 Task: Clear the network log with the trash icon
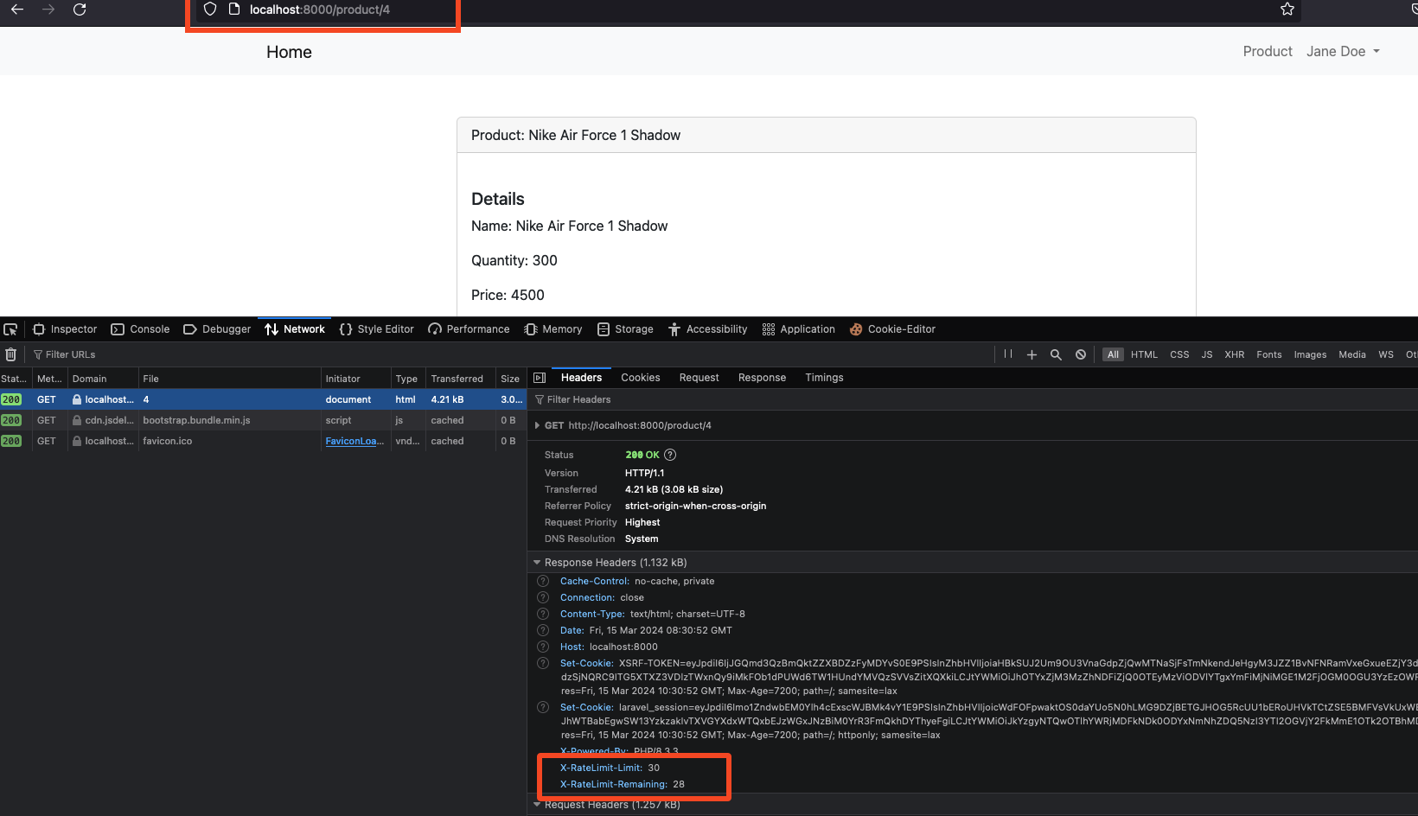pos(11,354)
